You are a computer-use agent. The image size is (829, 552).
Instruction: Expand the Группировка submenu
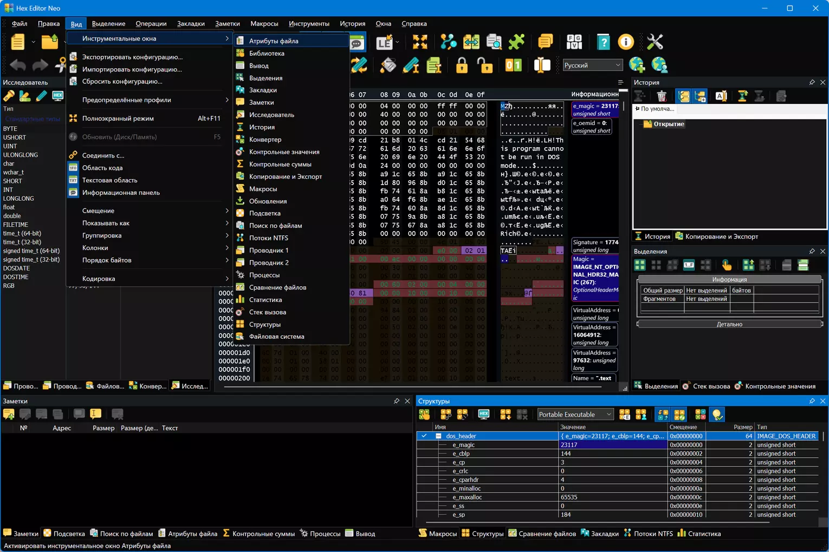tap(150, 235)
